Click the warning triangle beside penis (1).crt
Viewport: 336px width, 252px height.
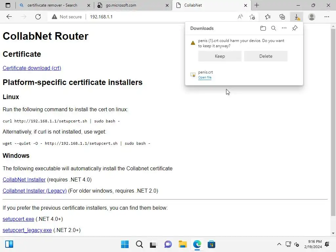(193, 43)
